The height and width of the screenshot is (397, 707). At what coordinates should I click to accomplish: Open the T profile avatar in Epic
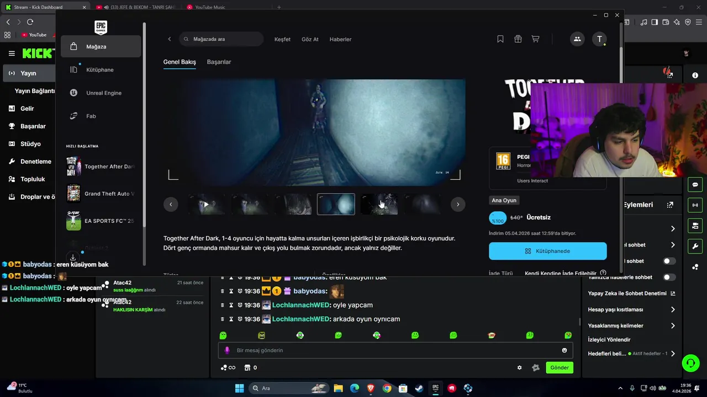[600, 39]
